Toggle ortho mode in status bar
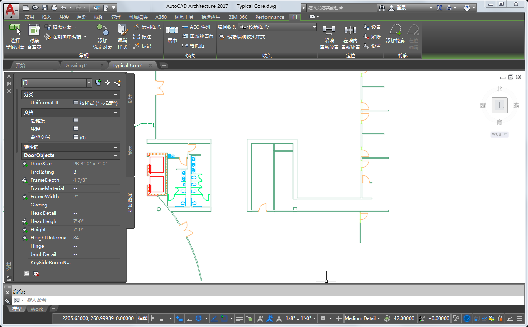528x327 pixels. [189, 318]
